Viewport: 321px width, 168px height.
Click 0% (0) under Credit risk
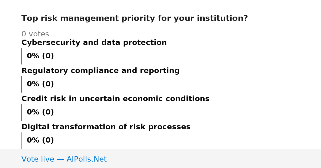coord(40,112)
